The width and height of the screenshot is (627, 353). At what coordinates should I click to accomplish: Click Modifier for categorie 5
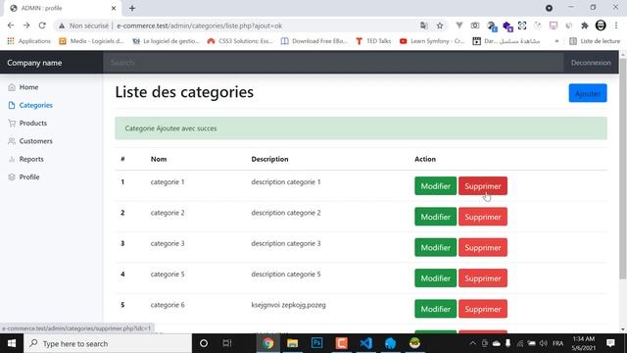[x=435, y=278]
